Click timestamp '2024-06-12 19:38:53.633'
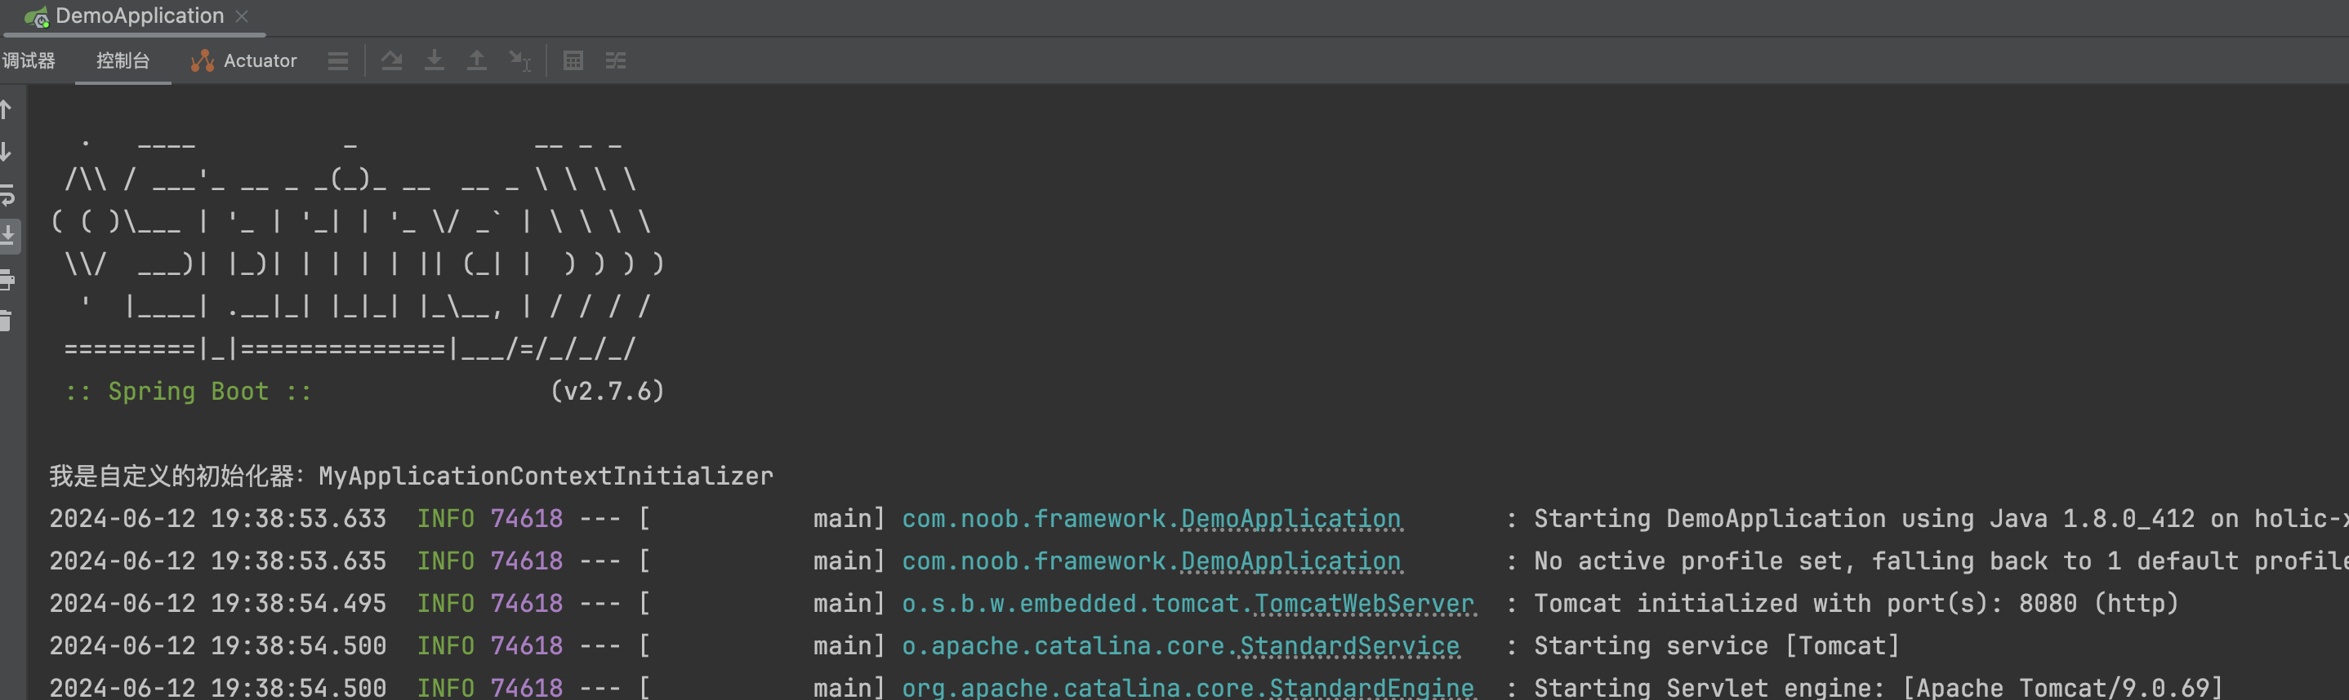Viewport: 2349px width, 700px height. click(218, 519)
